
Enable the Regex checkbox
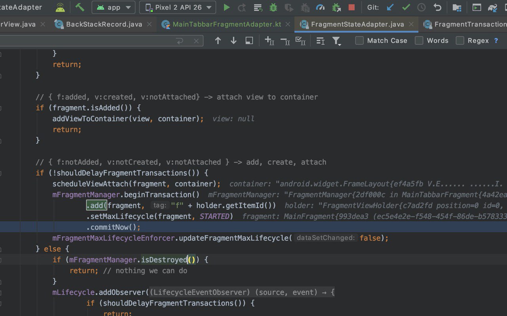[460, 40]
